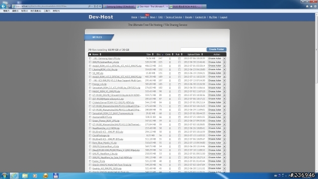This screenshot has height=179, width=318.
Task: Switch to the Samsung Galaxy S II Android tab
Action: click(119, 6)
